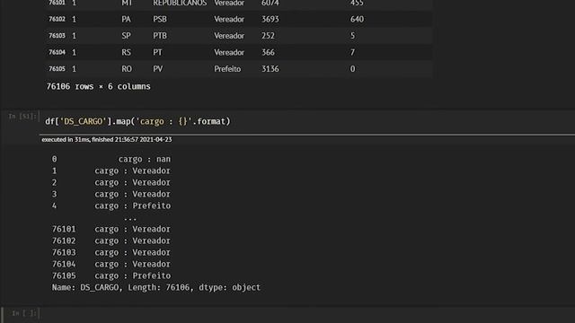Image resolution: width=575 pixels, height=323 pixels.
Task: Click the RS state cell in row 76104
Action: (x=126, y=52)
